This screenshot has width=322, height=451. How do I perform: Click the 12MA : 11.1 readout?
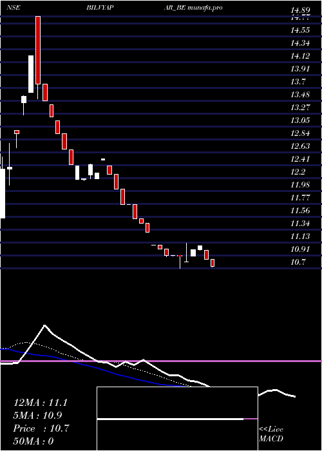tap(41, 403)
